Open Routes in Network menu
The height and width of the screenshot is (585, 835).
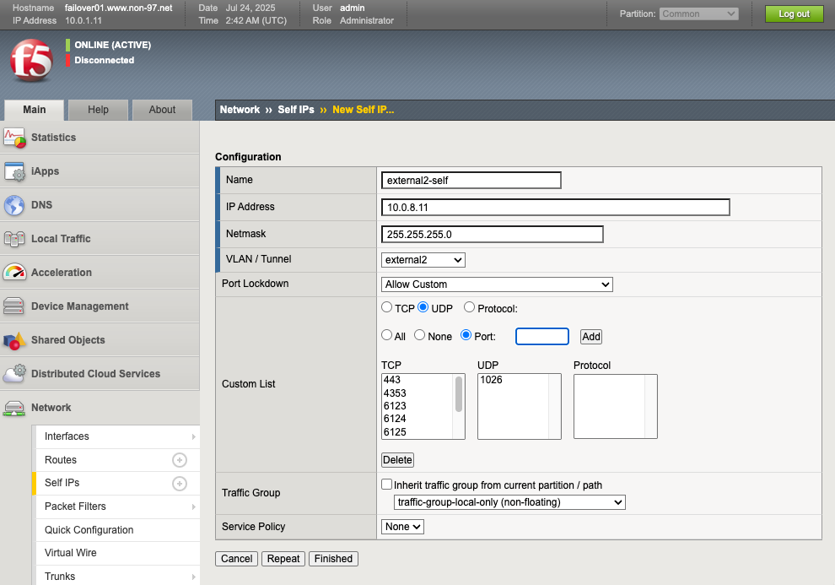tap(61, 460)
